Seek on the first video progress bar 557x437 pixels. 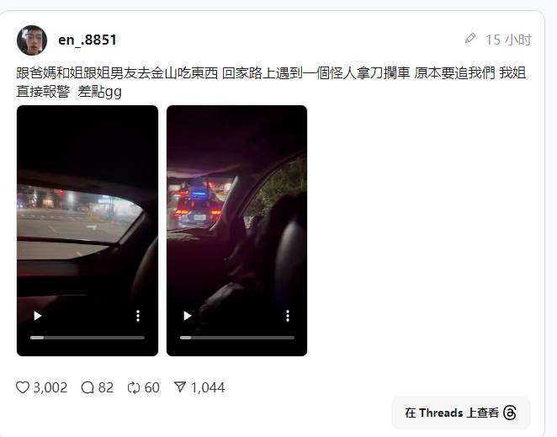click(x=88, y=338)
